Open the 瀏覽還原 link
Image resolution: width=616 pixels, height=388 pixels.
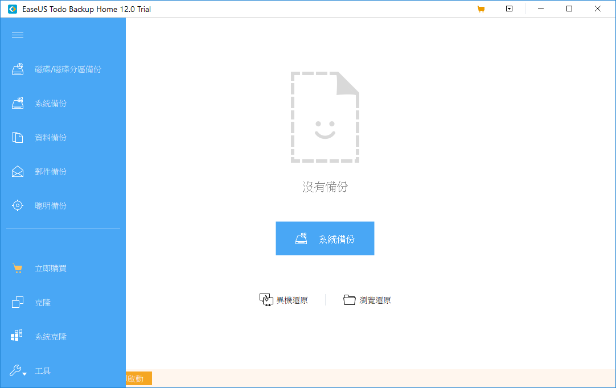[375, 300]
